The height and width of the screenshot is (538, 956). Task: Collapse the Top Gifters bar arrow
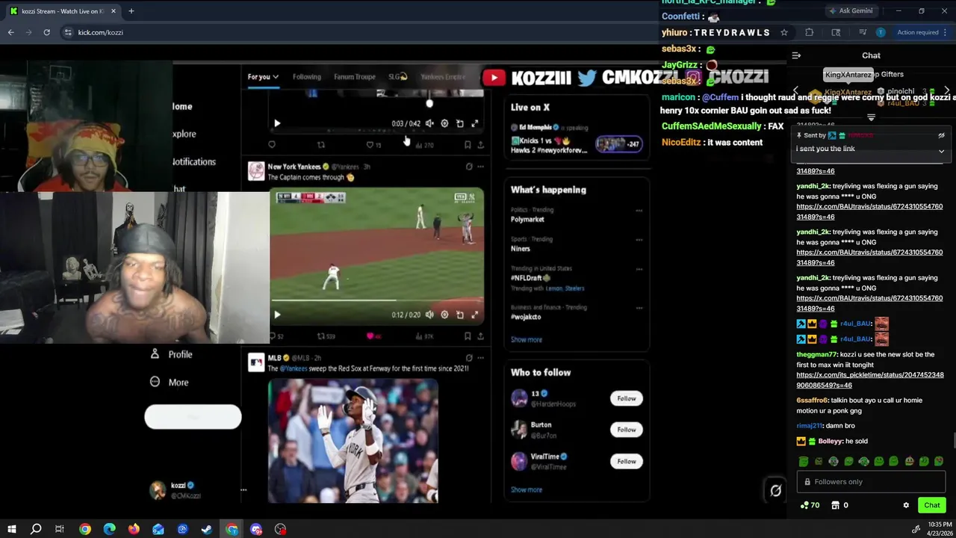871,117
